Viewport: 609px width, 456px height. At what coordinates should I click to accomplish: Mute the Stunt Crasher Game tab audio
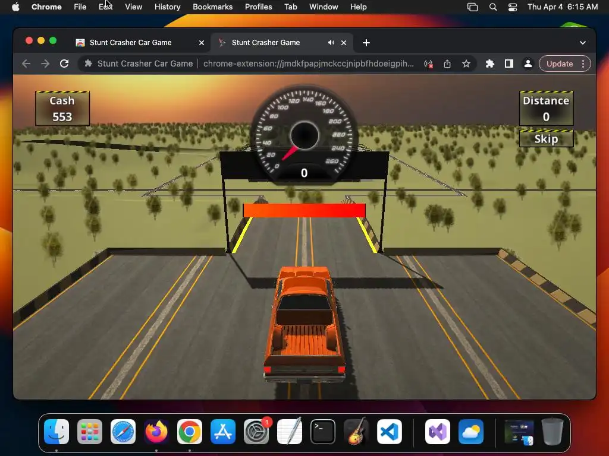pos(331,43)
